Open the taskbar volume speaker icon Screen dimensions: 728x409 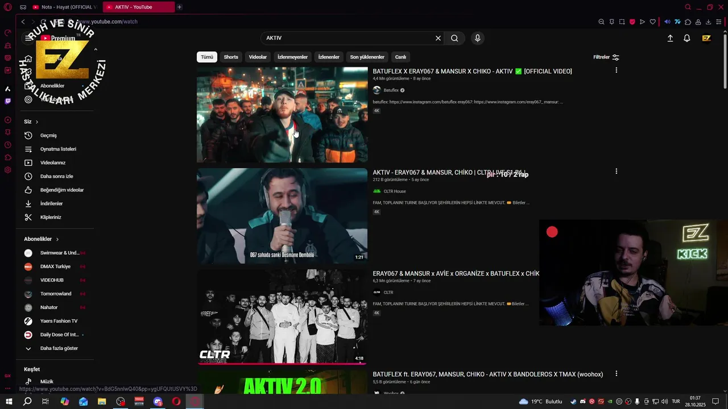[x=665, y=402]
